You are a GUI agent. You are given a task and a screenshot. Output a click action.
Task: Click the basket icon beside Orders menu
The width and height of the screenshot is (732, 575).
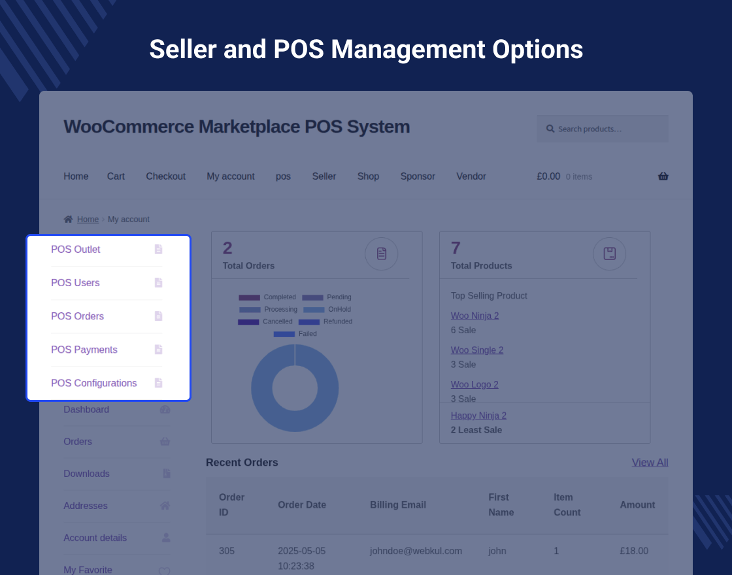(x=165, y=442)
